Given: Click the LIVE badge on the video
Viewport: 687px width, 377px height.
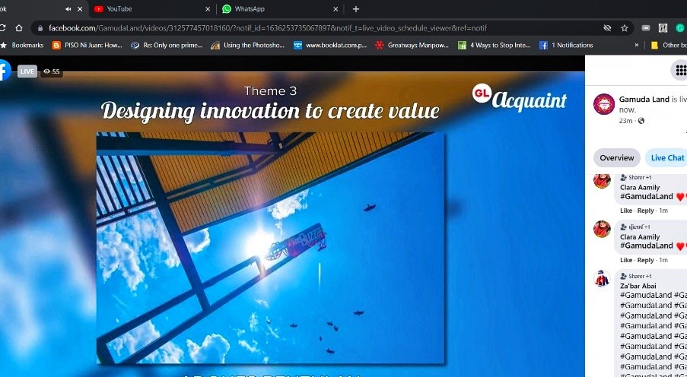Looking at the screenshot, I should click(x=27, y=71).
